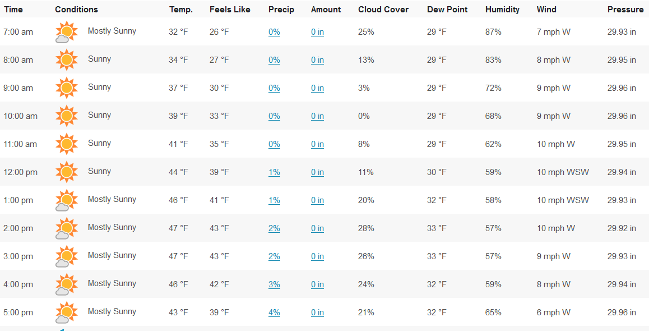This screenshot has width=649, height=331.
Task: Open the 4% precip link at 5:00 pm
Action: tap(274, 312)
